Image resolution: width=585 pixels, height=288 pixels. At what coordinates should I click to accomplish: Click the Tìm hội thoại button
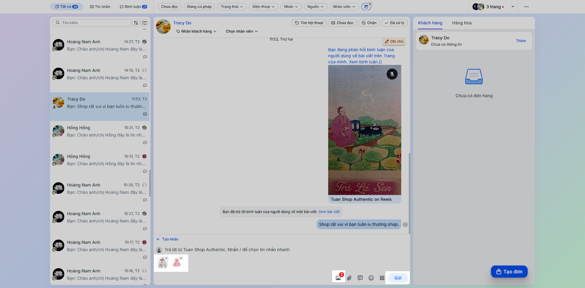coord(309,23)
